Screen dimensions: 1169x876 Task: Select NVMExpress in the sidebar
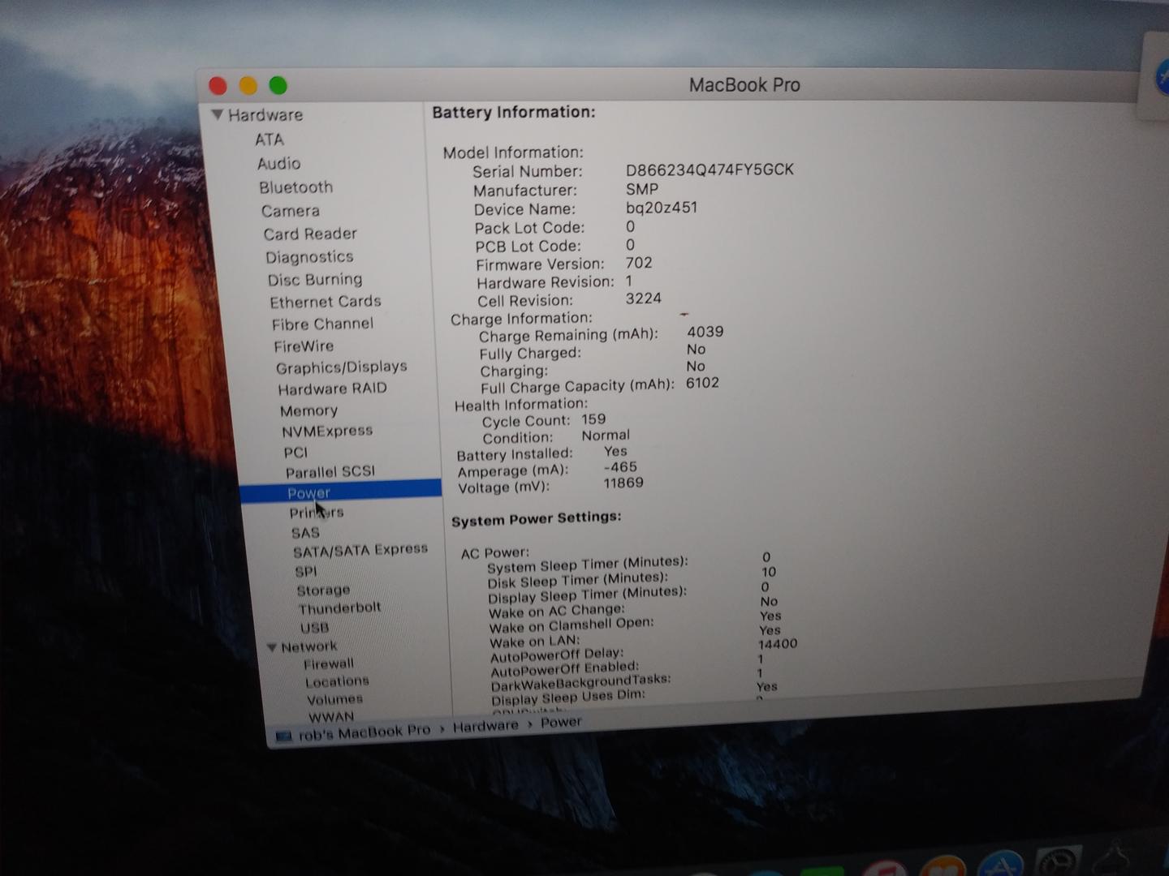coord(327,432)
